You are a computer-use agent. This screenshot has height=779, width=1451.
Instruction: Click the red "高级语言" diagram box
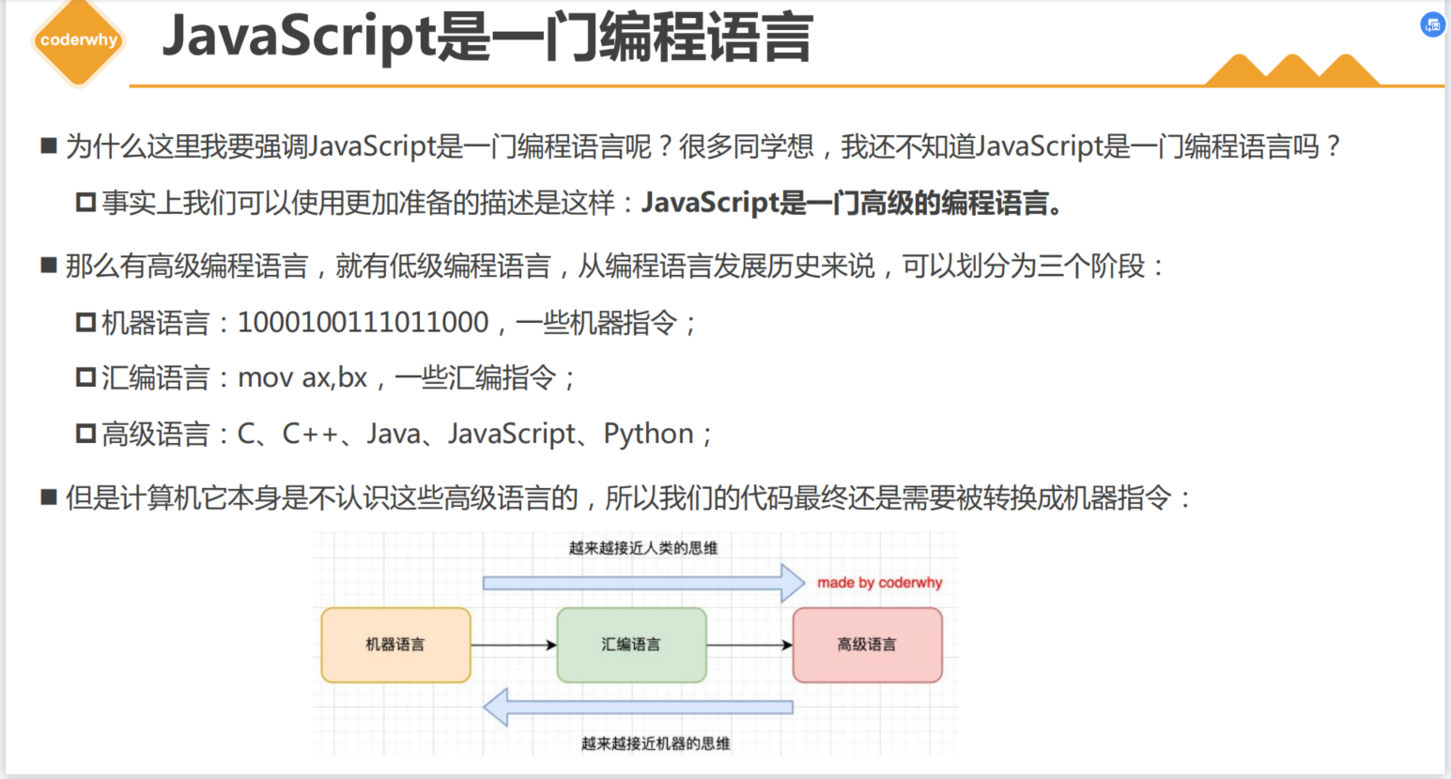coord(867,645)
